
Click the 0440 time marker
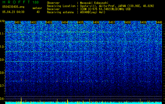[x=159, y=22]
